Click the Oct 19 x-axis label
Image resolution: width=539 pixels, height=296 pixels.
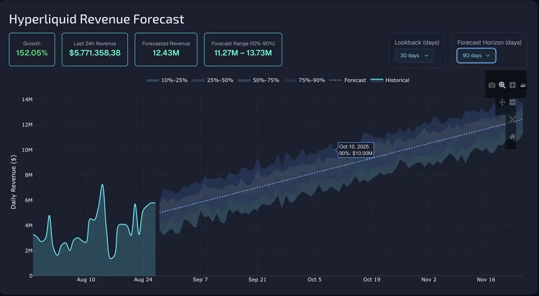pos(371,279)
